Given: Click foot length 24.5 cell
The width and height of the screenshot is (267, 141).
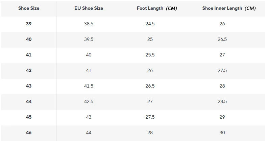Looking at the screenshot, I should click(150, 24).
